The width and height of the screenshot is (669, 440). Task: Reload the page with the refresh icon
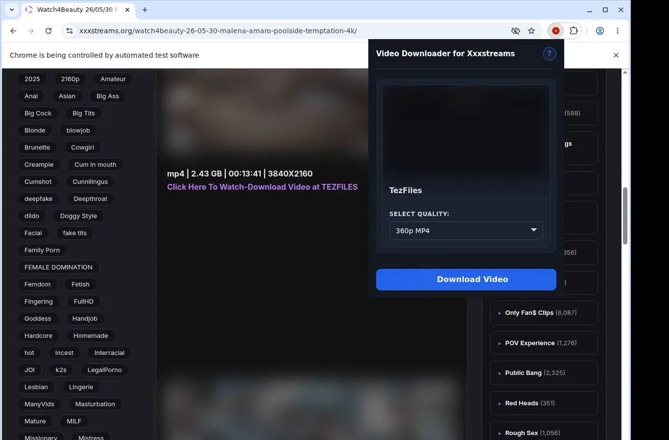click(x=49, y=31)
